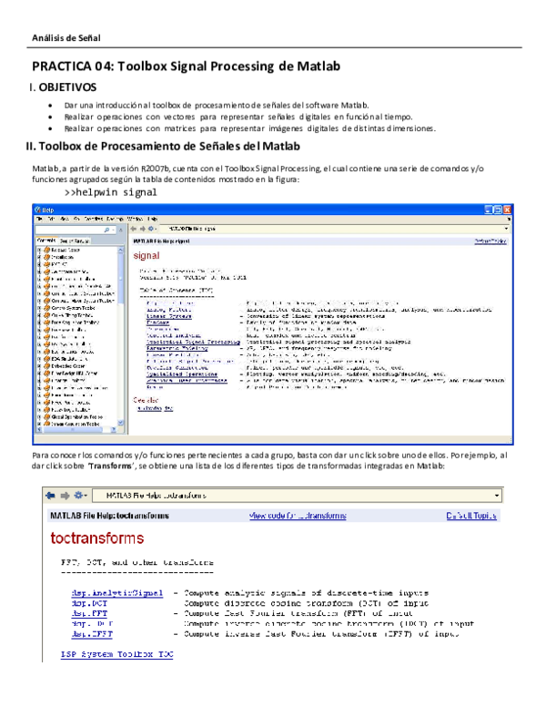Click the down arrow of the contents tree scrollbar
This screenshot has height=707, width=546.
pos(121,423)
